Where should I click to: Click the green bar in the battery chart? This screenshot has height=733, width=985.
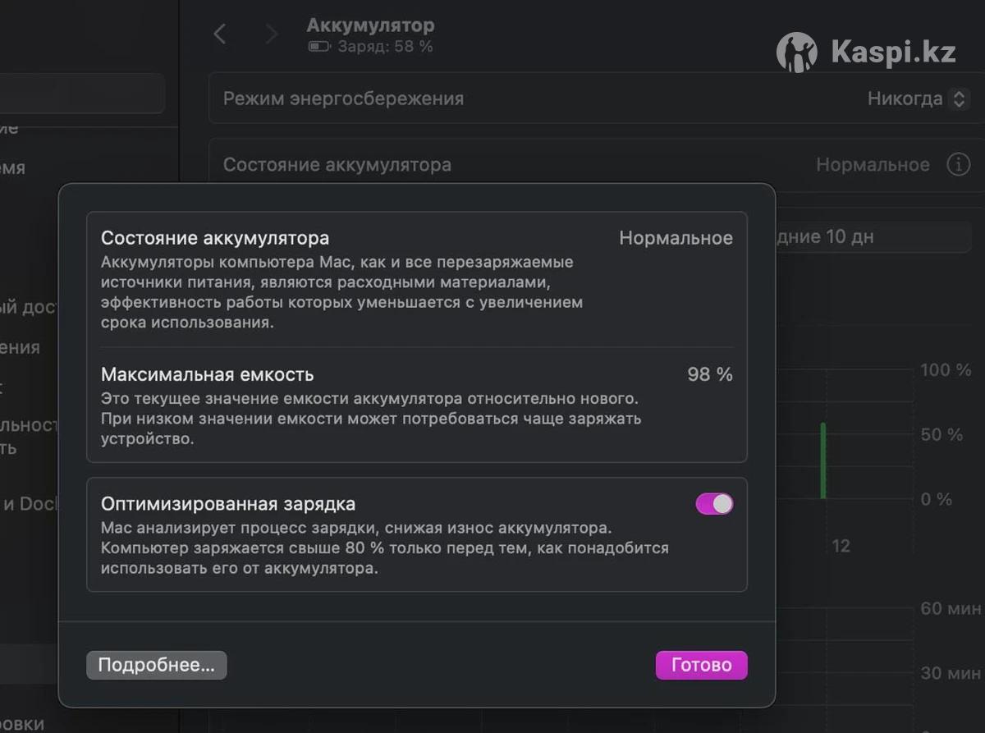[x=823, y=460]
